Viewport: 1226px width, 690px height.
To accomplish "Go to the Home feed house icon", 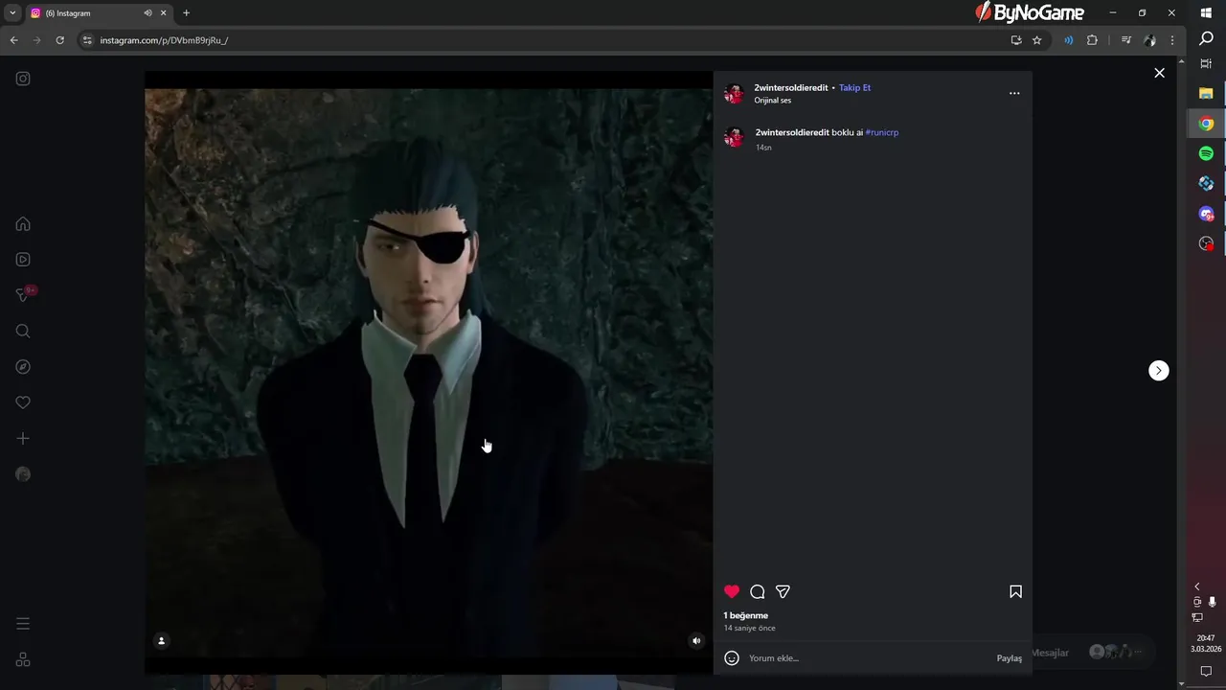I will click(23, 224).
